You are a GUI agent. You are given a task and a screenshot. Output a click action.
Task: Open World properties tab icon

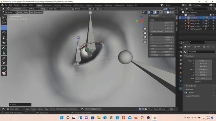pos(181,68)
